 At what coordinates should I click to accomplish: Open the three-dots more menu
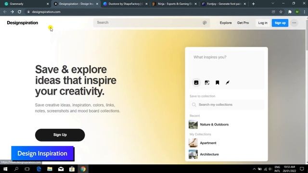(x=294, y=23)
